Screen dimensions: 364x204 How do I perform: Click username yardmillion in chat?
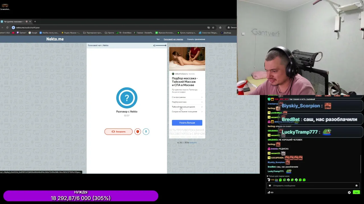pos(277,113)
